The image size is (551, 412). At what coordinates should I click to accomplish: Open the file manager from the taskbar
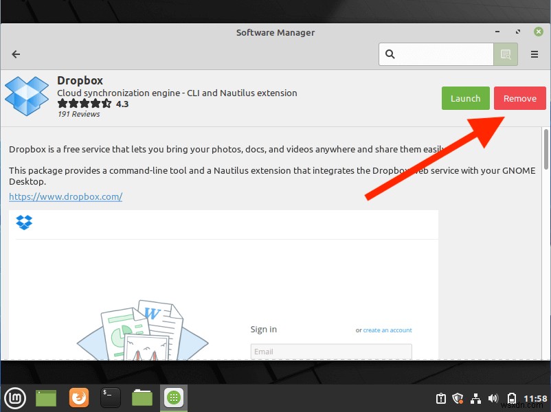tap(142, 398)
